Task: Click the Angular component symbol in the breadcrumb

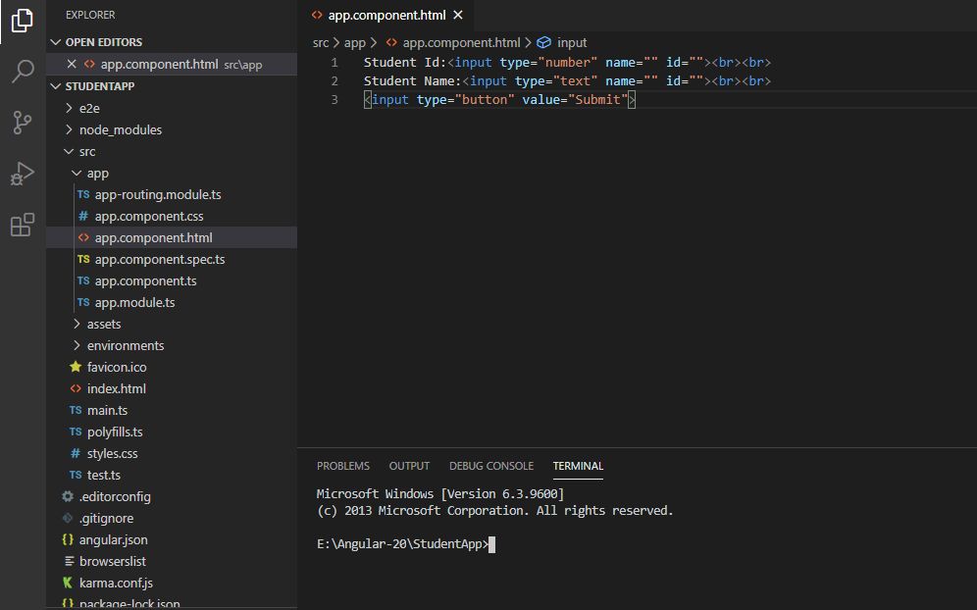Action: pyautogui.click(x=544, y=42)
